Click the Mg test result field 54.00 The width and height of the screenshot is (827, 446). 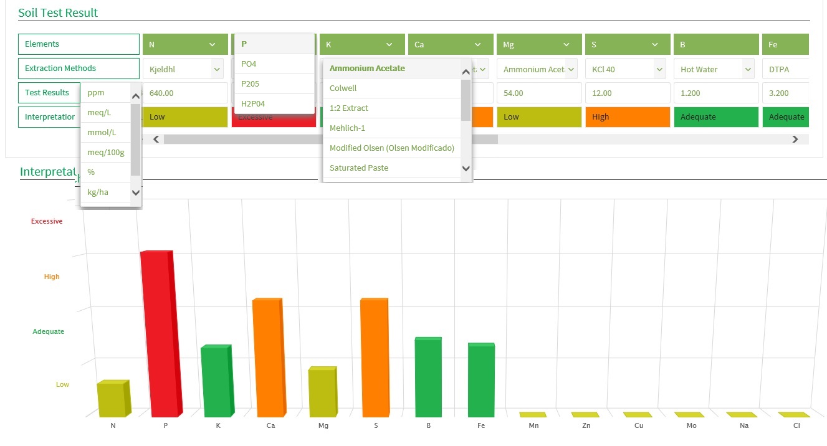(x=539, y=93)
